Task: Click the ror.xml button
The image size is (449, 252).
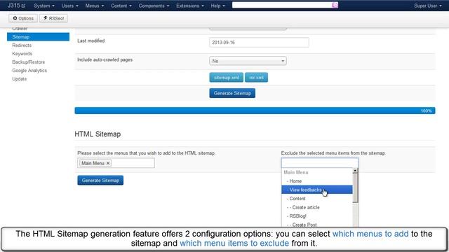Action: (x=256, y=78)
